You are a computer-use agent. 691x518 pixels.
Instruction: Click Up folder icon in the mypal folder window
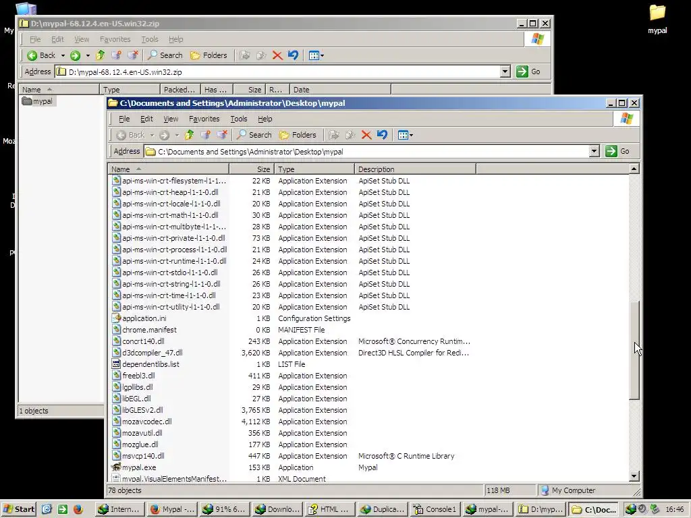tap(189, 135)
